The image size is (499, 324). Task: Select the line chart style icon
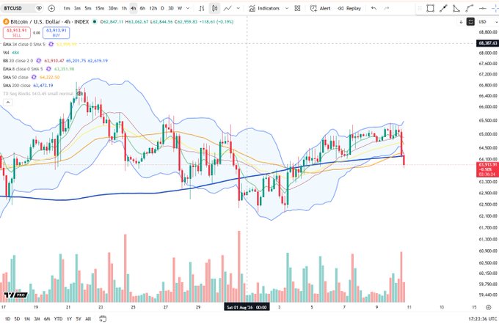click(x=227, y=8)
